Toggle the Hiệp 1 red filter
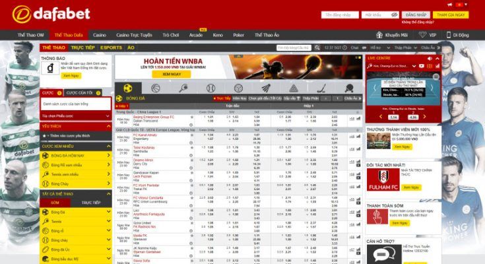This screenshot has height=264, width=485. click(122, 106)
